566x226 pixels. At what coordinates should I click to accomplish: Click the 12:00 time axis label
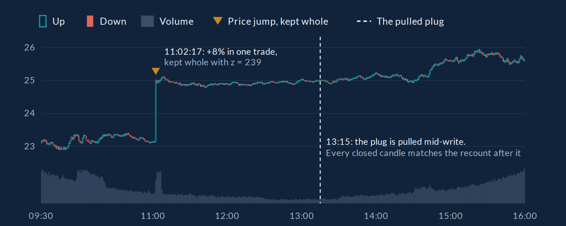coord(227,216)
